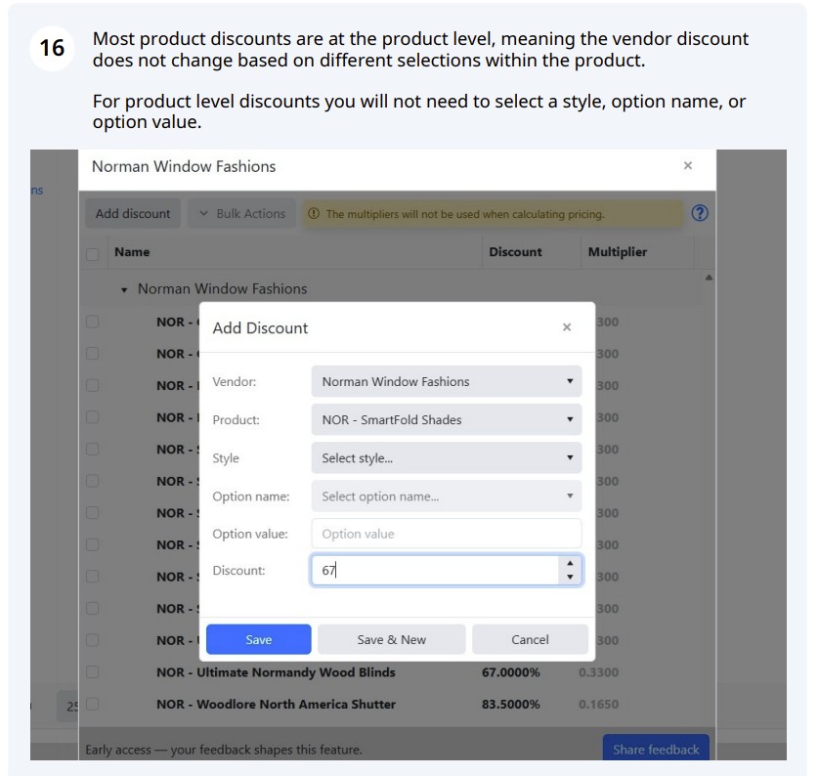Increase discount value with up arrow
This screenshot has width=819, height=776.
point(570,563)
